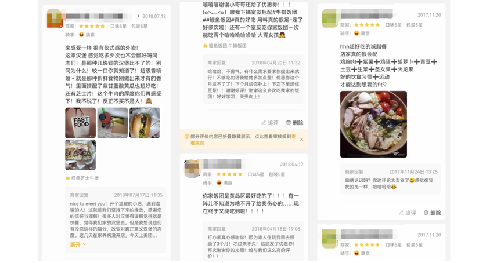The width and height of the screenshot is (479, 263).
Task: Click 满意 rider rating in burger review
Action: pyautogui.click(x=87, y=35)
